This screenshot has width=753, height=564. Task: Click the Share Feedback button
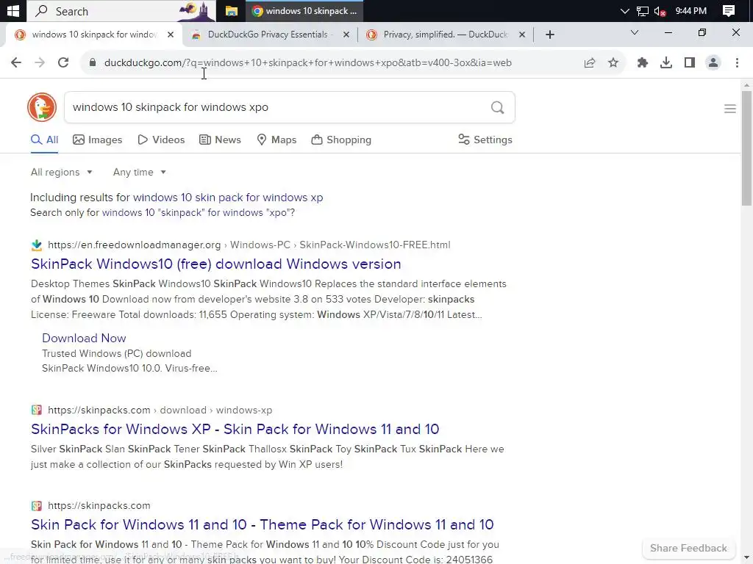688,548
